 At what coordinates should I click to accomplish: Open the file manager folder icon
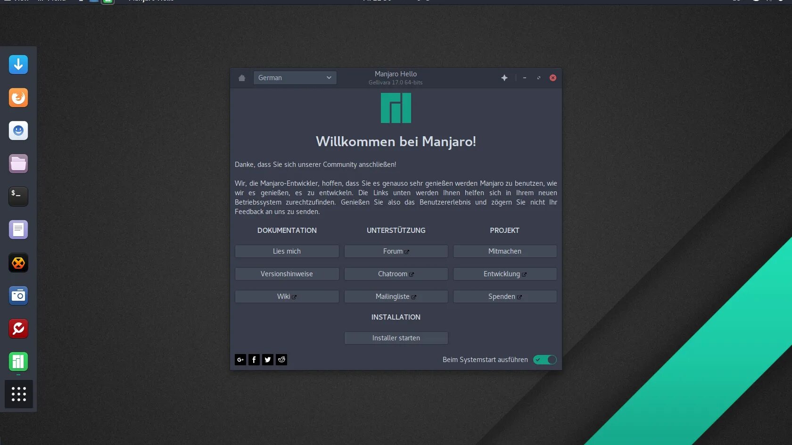pyautogui.click(x=18, y=164)
